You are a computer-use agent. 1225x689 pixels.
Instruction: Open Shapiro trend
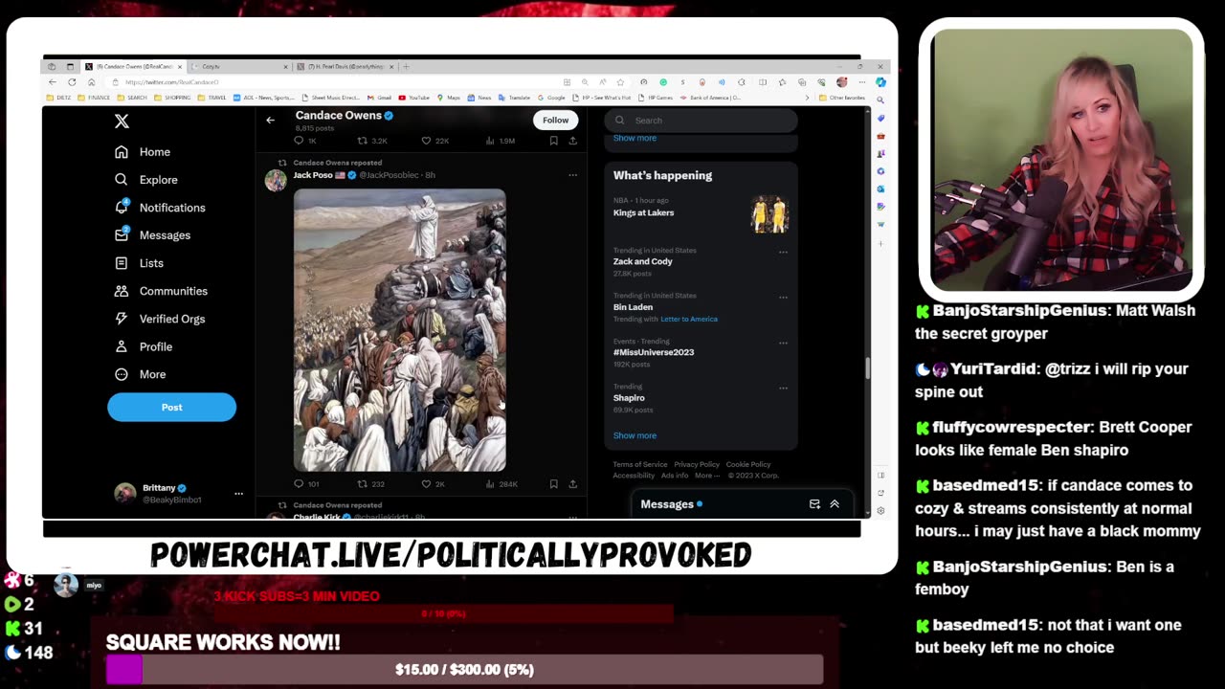(629, 398)
